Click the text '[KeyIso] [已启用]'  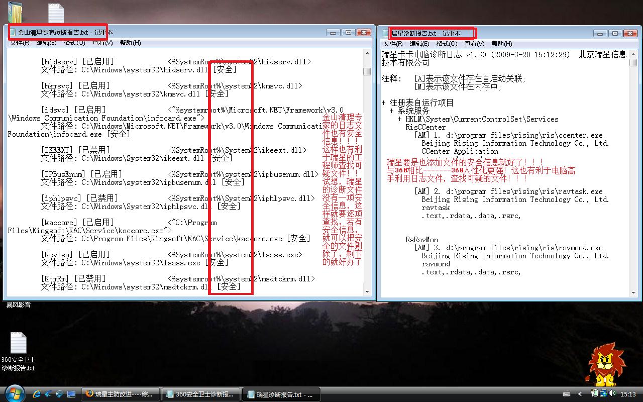coord(77,255)
